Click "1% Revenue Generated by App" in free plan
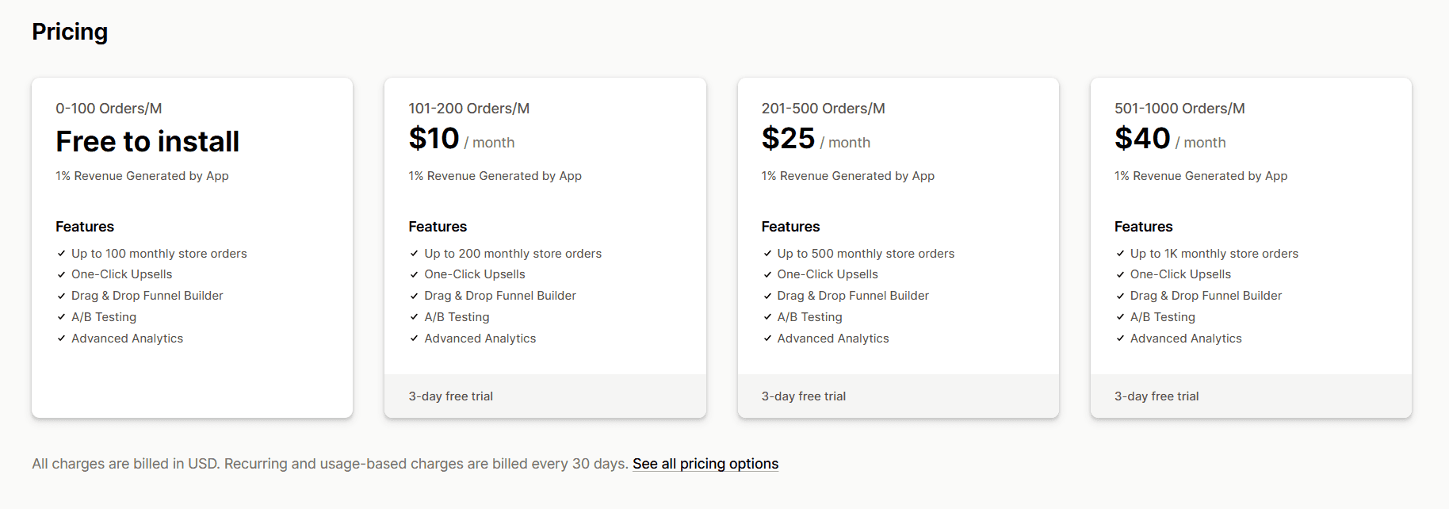The image size is (1449, 509). click(141, 175)
